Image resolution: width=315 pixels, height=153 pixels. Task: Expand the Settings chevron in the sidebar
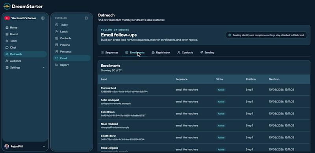point(44,67)
